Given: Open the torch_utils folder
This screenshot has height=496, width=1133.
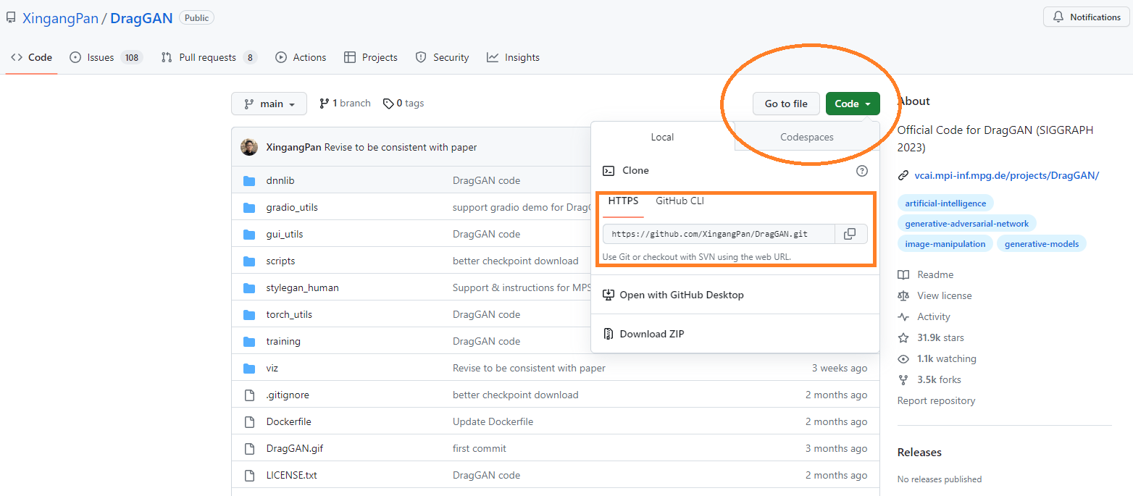Looking at the screenshot, I should [289, 314].
